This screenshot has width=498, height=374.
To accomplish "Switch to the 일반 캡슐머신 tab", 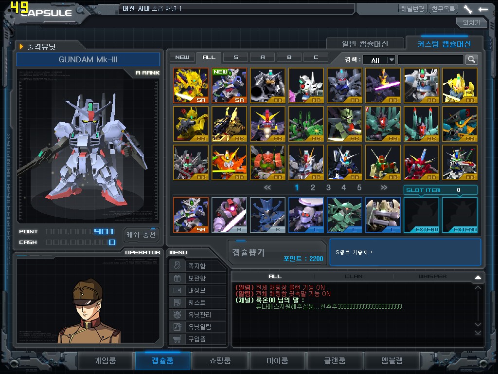I will coord(365,44).
